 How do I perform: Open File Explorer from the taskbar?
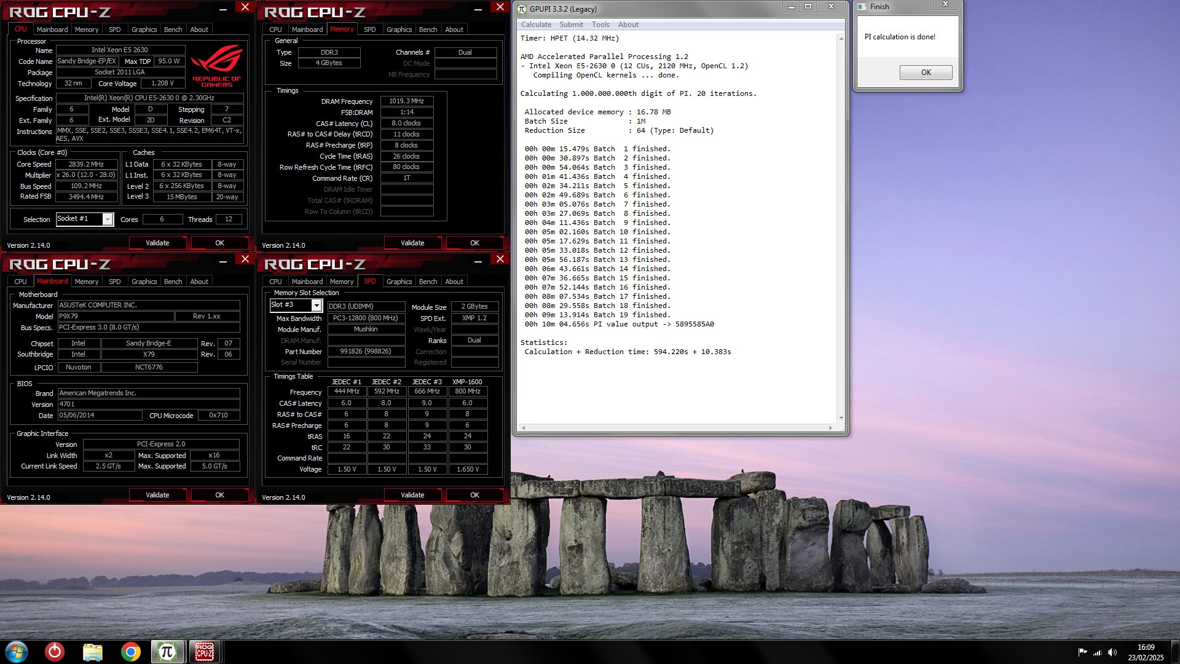[92, 652]
